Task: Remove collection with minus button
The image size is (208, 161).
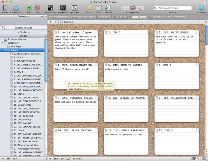Action: pos(45,16)
